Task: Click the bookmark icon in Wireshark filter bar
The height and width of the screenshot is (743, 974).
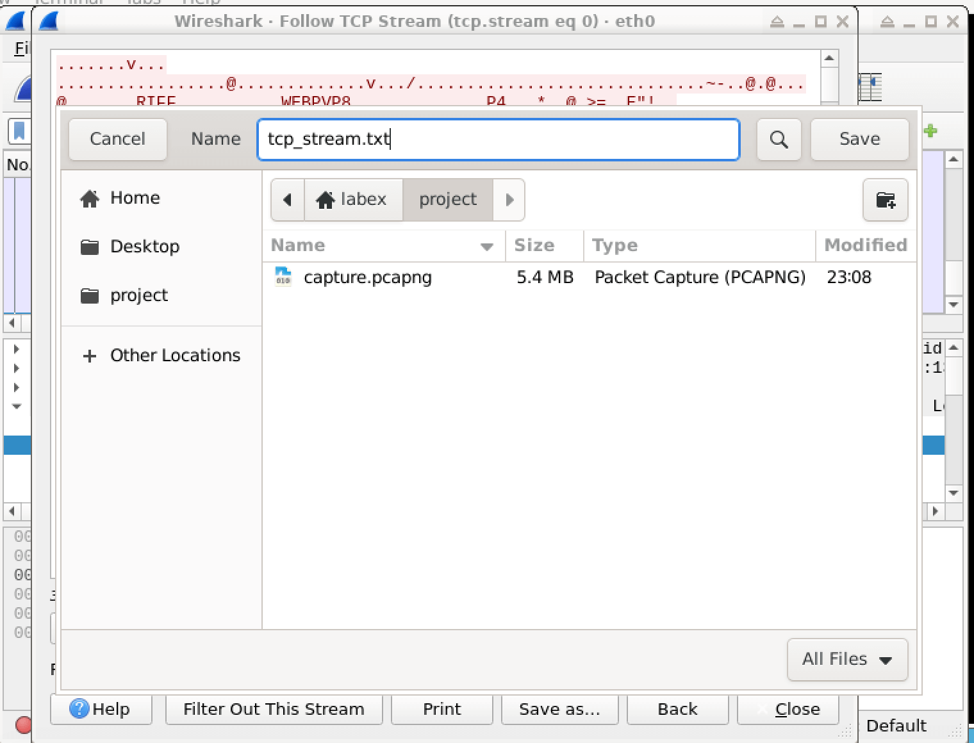Action: (x=19, y=131)
